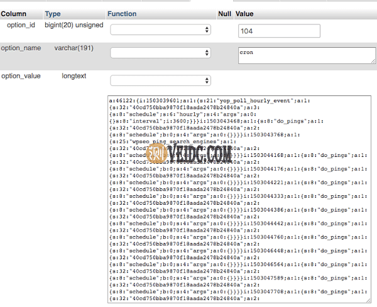Click the Type column header link
This screenshot has height=307, width=377.
coord(53,14)
